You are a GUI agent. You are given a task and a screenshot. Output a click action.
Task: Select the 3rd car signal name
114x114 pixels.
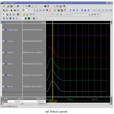click(10, 64)
